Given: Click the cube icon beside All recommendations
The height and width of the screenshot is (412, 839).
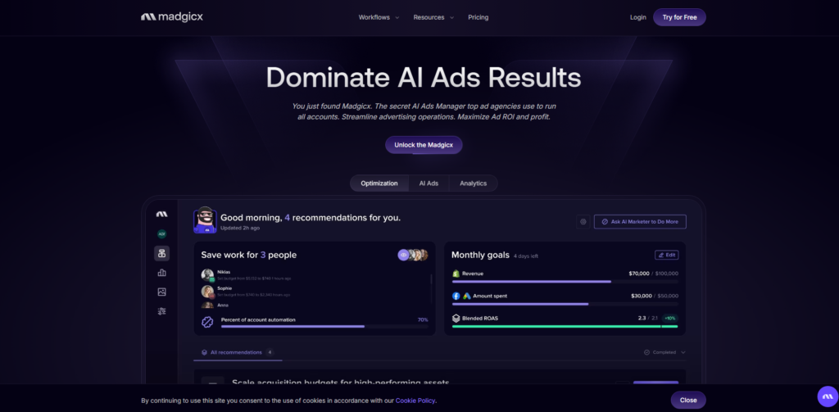Looking at the screenshot, I should coord(204,352).
